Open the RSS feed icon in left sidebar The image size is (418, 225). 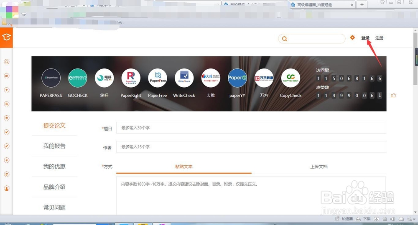tap(7, 104)
